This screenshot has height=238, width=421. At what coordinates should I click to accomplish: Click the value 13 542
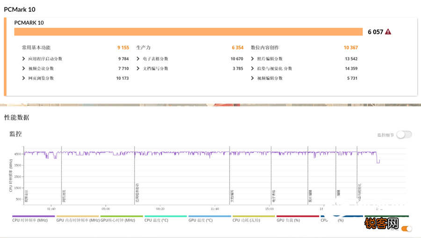pyautogui.click(x=351, y=59)
